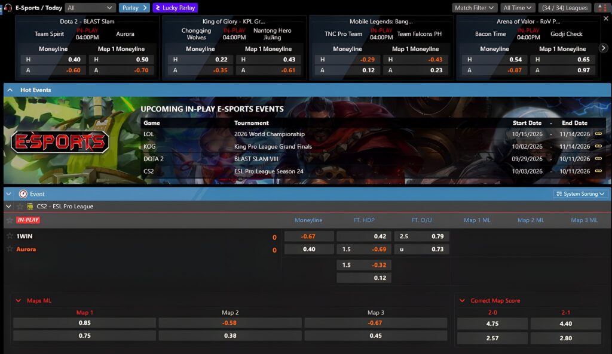Screen dimensions: 612x354
Task: Open the All games dropdown
Action: tap(90, 8)
